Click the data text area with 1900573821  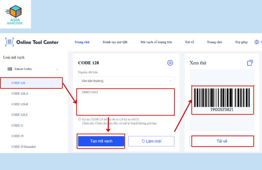tap(126, 102)
